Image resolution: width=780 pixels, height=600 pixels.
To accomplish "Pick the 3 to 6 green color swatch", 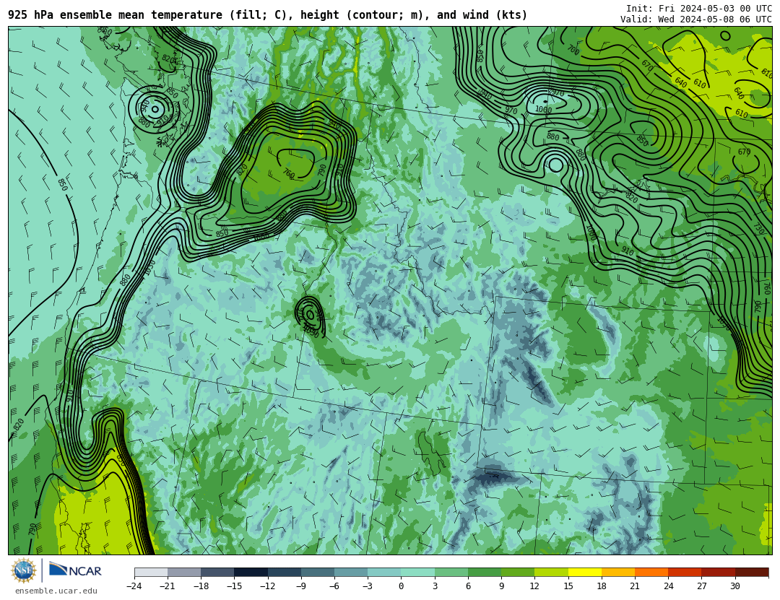I will [x=451, y=572].
